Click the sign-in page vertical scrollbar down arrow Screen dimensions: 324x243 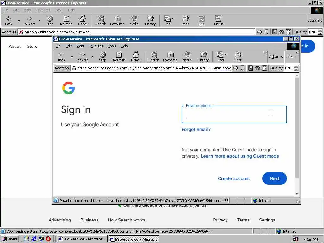click(297, 194)
